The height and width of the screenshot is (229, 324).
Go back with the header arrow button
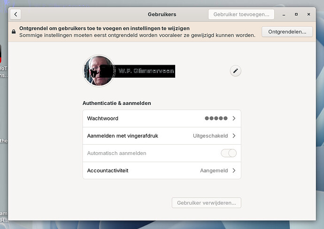click(x=15, y=14)
